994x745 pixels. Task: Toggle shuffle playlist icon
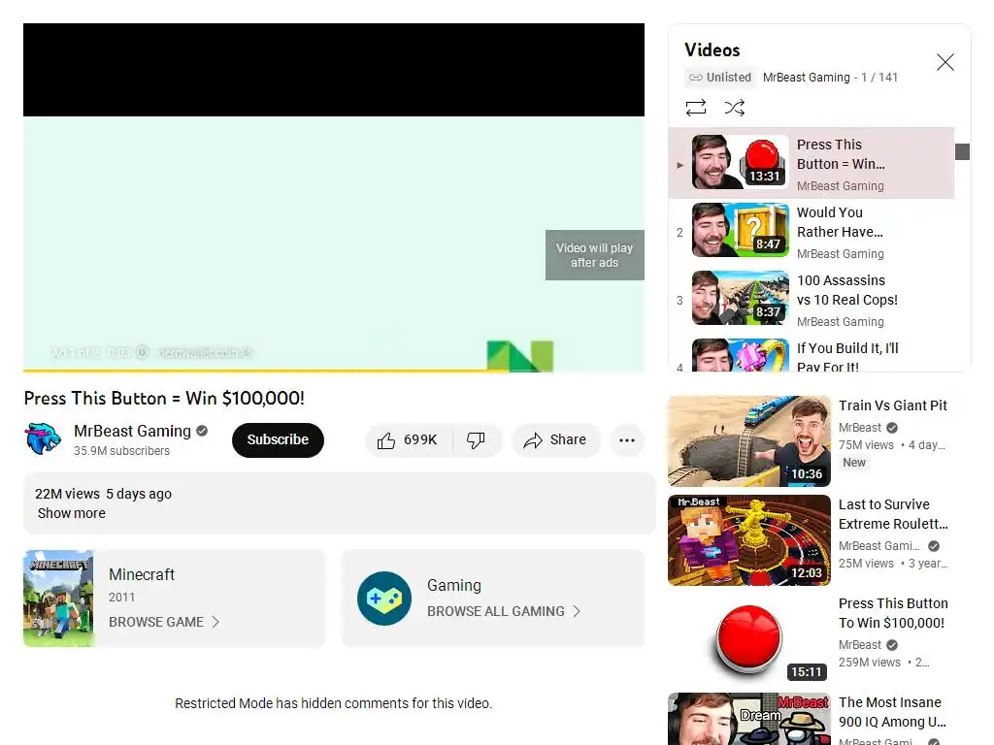click(734, 108)
